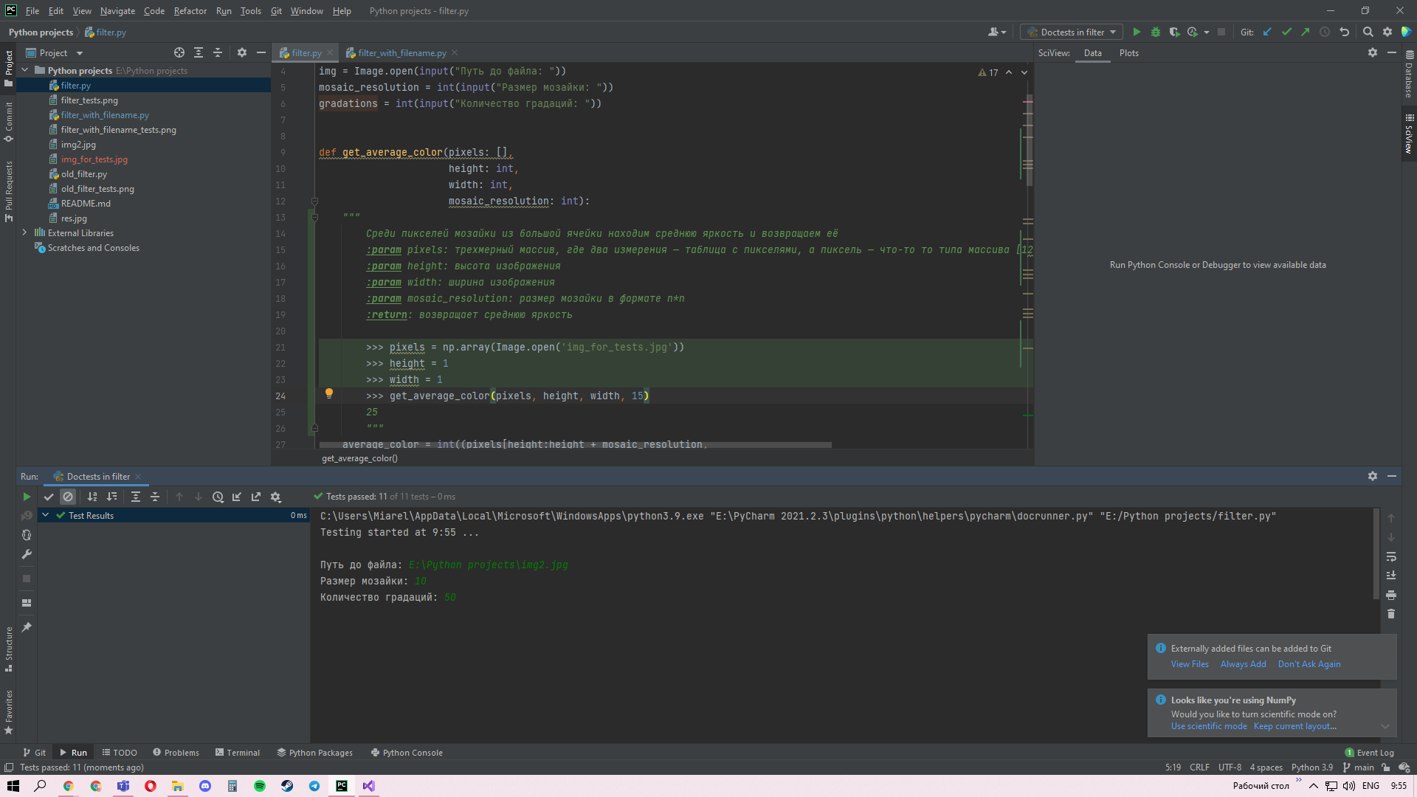This screenshot has width=1417, height=797.
Task: Run the Doctests in filter configuration
Action: [x=1137, y=32]
